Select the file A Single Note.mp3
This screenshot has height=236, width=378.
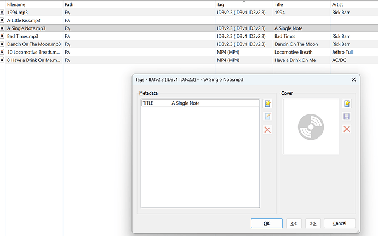[x=26, y=28]
